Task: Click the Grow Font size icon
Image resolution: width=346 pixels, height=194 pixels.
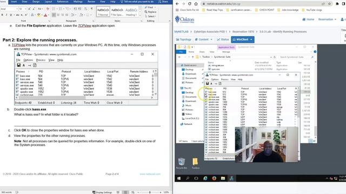Action: 30,9
